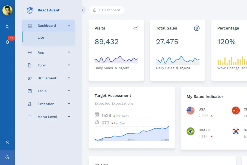Open notifications bell with 99 badge
Viewport: 247px width, 165px height.
click(x=7, y=42)
